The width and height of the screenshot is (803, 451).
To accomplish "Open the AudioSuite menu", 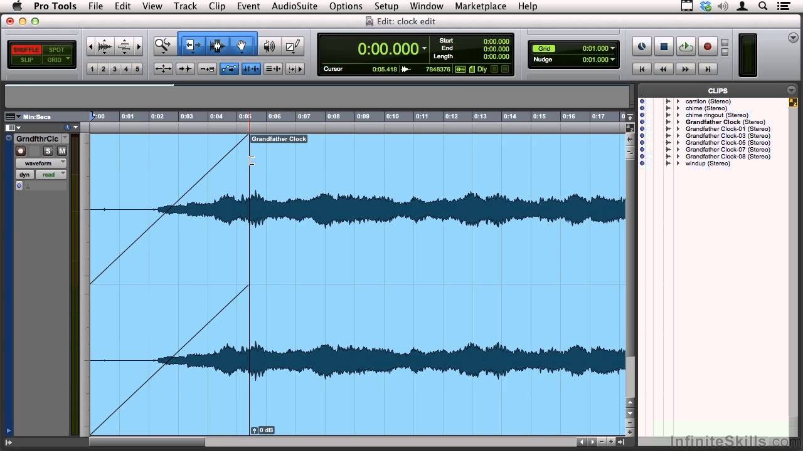I will pyautogui.click(x=295, y=6).
